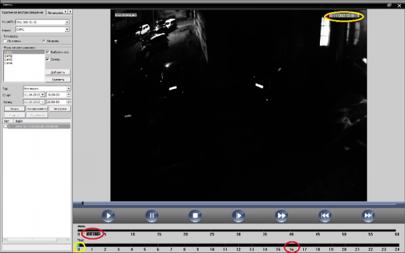This screenshot has height=253, width=405.
Task: Stop the video playback
Action: (195, 216)
